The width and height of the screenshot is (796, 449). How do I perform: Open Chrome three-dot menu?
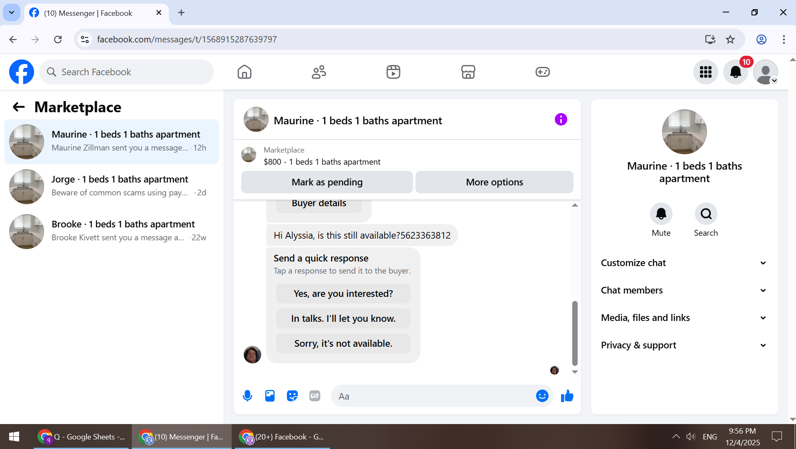click(x=784, y=39)
